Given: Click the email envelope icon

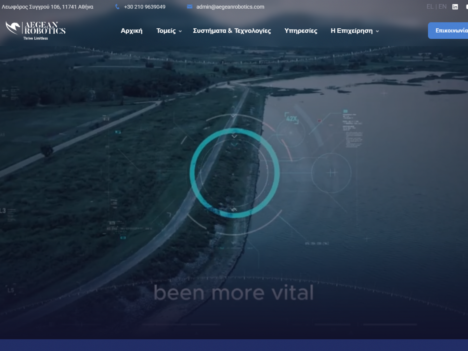Looking at the screenshot, I should tap(190, 7).
